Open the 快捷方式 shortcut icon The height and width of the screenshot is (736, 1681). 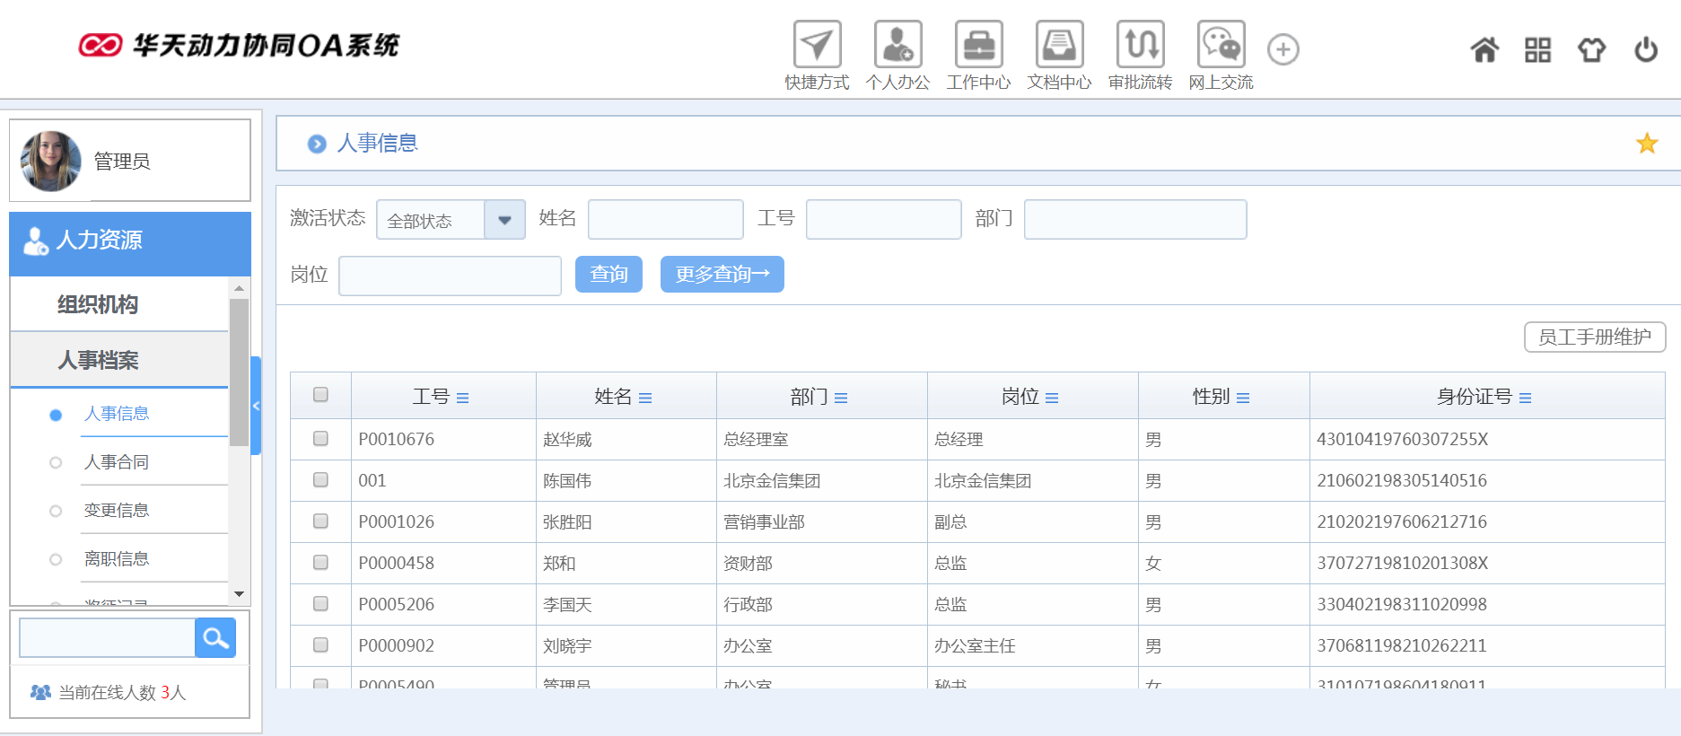coord(817,45)
